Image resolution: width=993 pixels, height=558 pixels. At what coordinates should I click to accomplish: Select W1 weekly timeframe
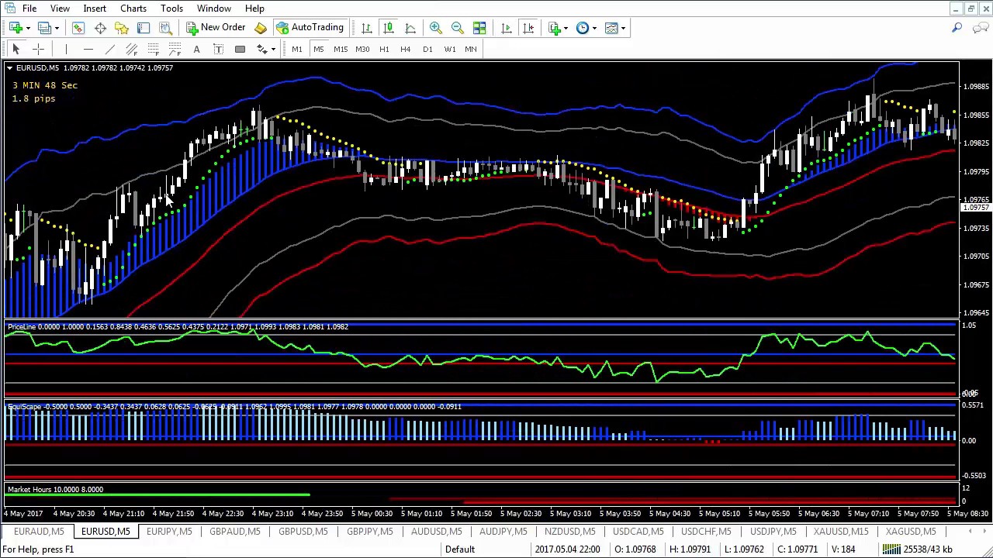point(450,49)
